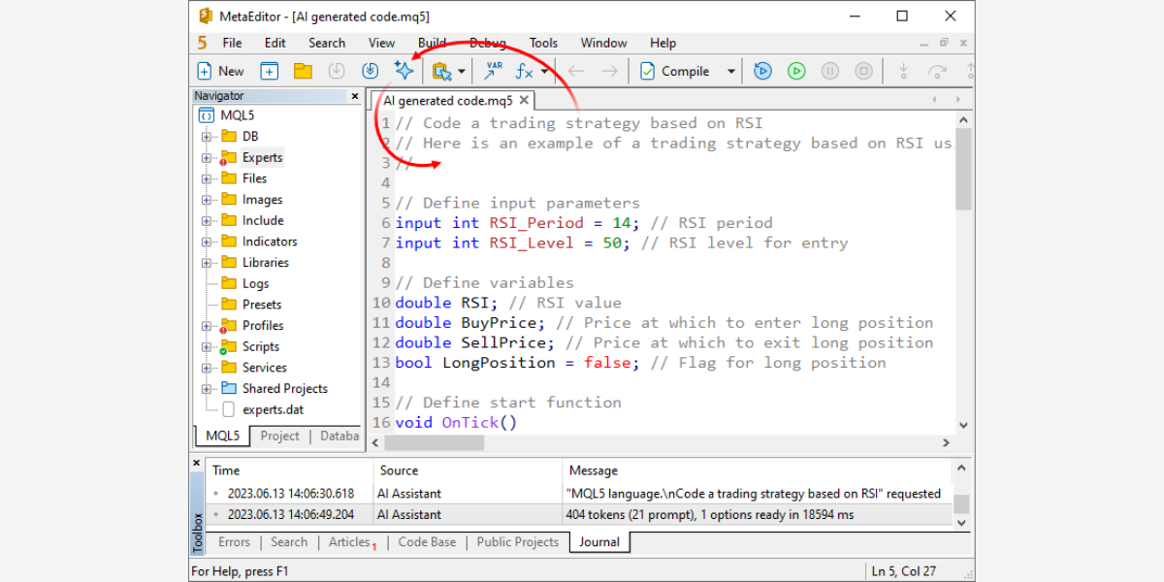The width and height of the screenshot is (1164, 582).
Task: Click the fx functions list icon
Action: point(525,71)
